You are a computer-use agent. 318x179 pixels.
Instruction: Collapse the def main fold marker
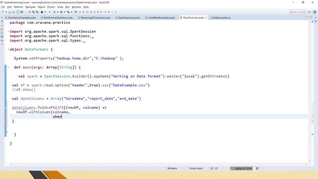[8, 67]
